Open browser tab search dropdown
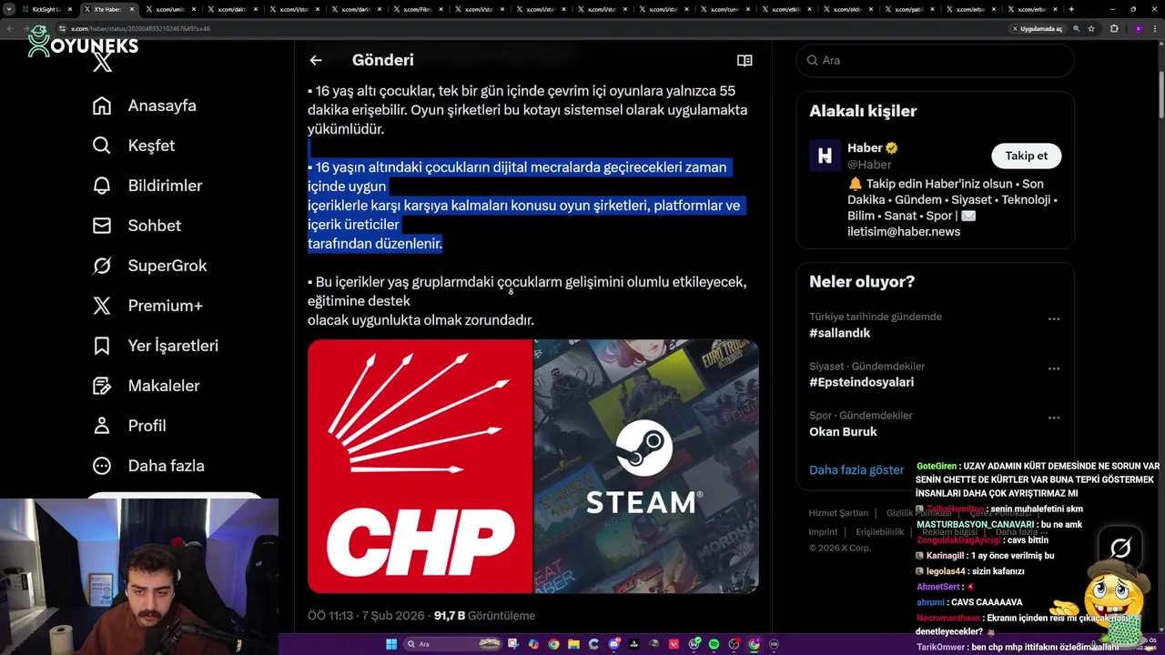Viewport: 1165px width, 655px height. pyautogui.click(x=9, y=9)
